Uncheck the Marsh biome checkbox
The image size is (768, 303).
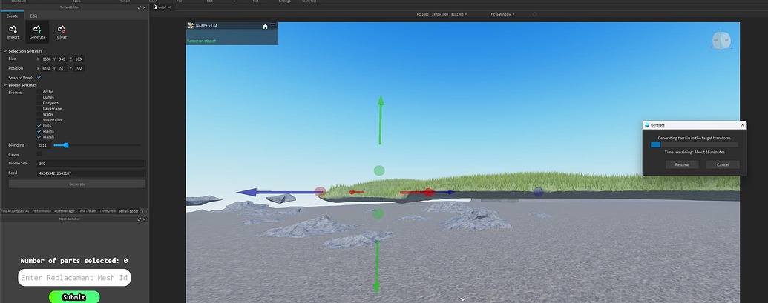tap(39, 137)
